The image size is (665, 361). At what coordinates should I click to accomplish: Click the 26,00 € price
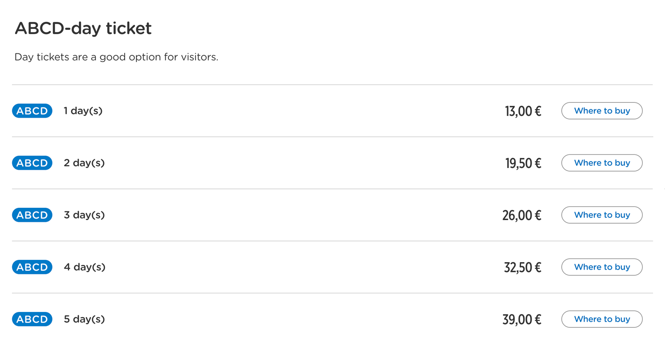(x=521, y=215)
